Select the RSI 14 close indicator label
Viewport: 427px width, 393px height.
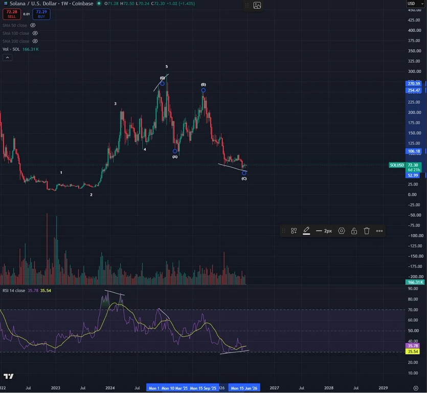pyautogui.click(x=14, y=291)
